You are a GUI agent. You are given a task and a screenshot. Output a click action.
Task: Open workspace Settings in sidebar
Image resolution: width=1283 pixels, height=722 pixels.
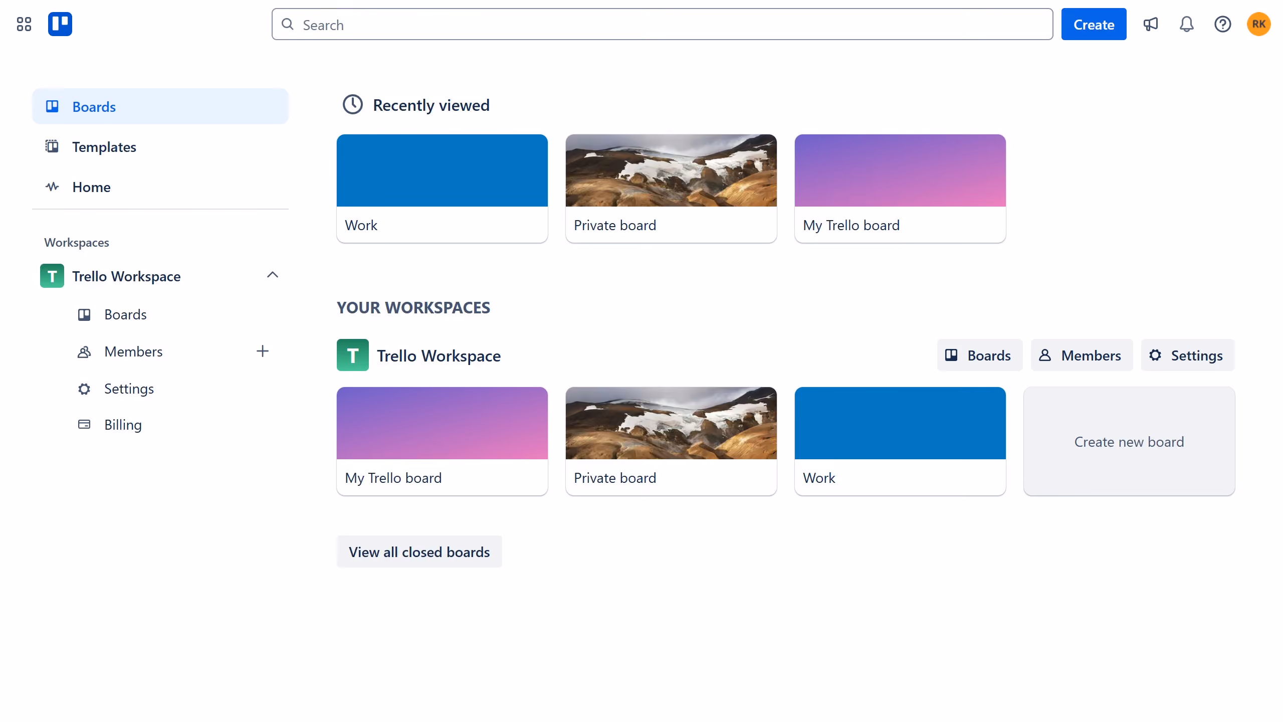[x=129, y=389]
